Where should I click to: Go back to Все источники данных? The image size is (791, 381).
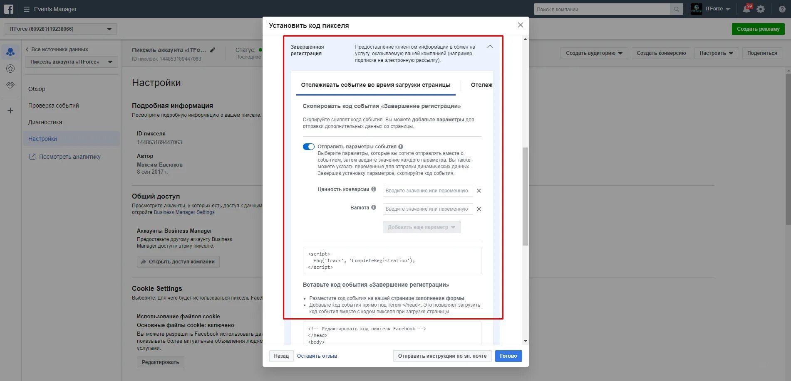[57, 49]
